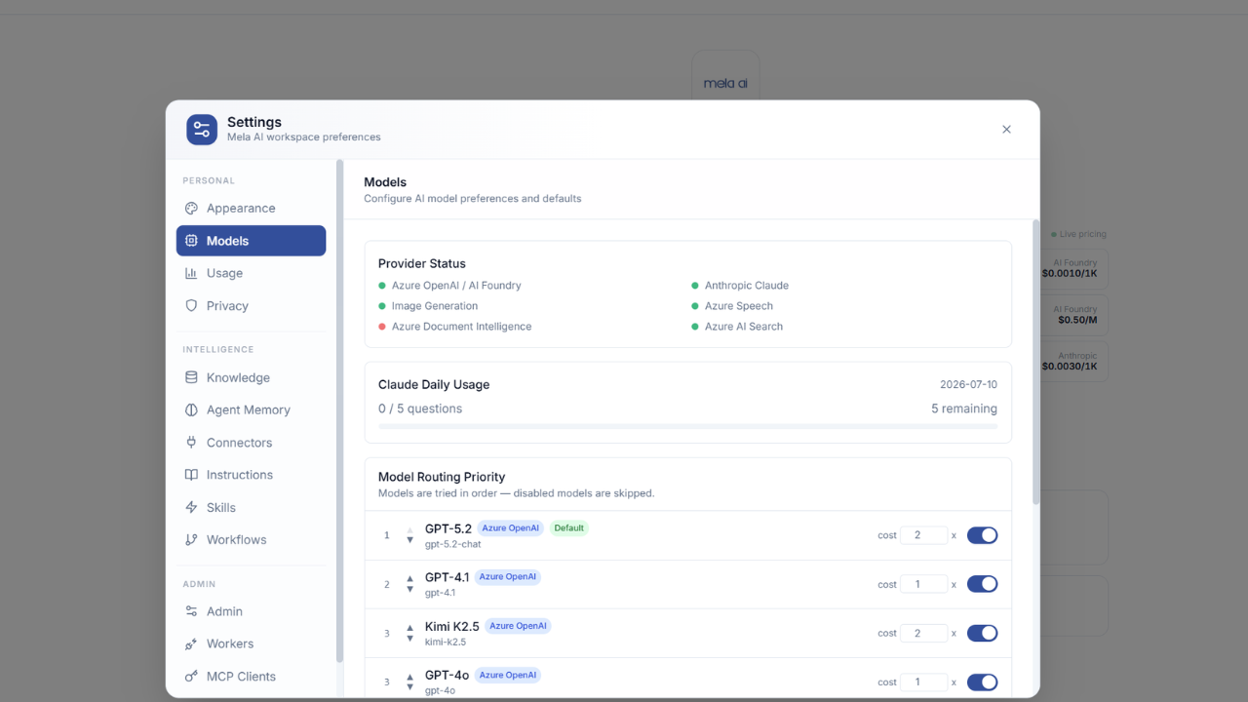Focus the GPT-4o cost input
The image size is (1248, 702).
click(x=924, y=682)
